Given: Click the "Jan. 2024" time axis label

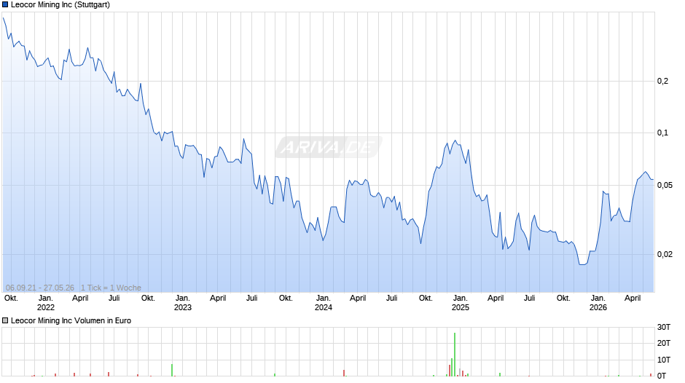Looking at the screenshot, I should [324, 303].
